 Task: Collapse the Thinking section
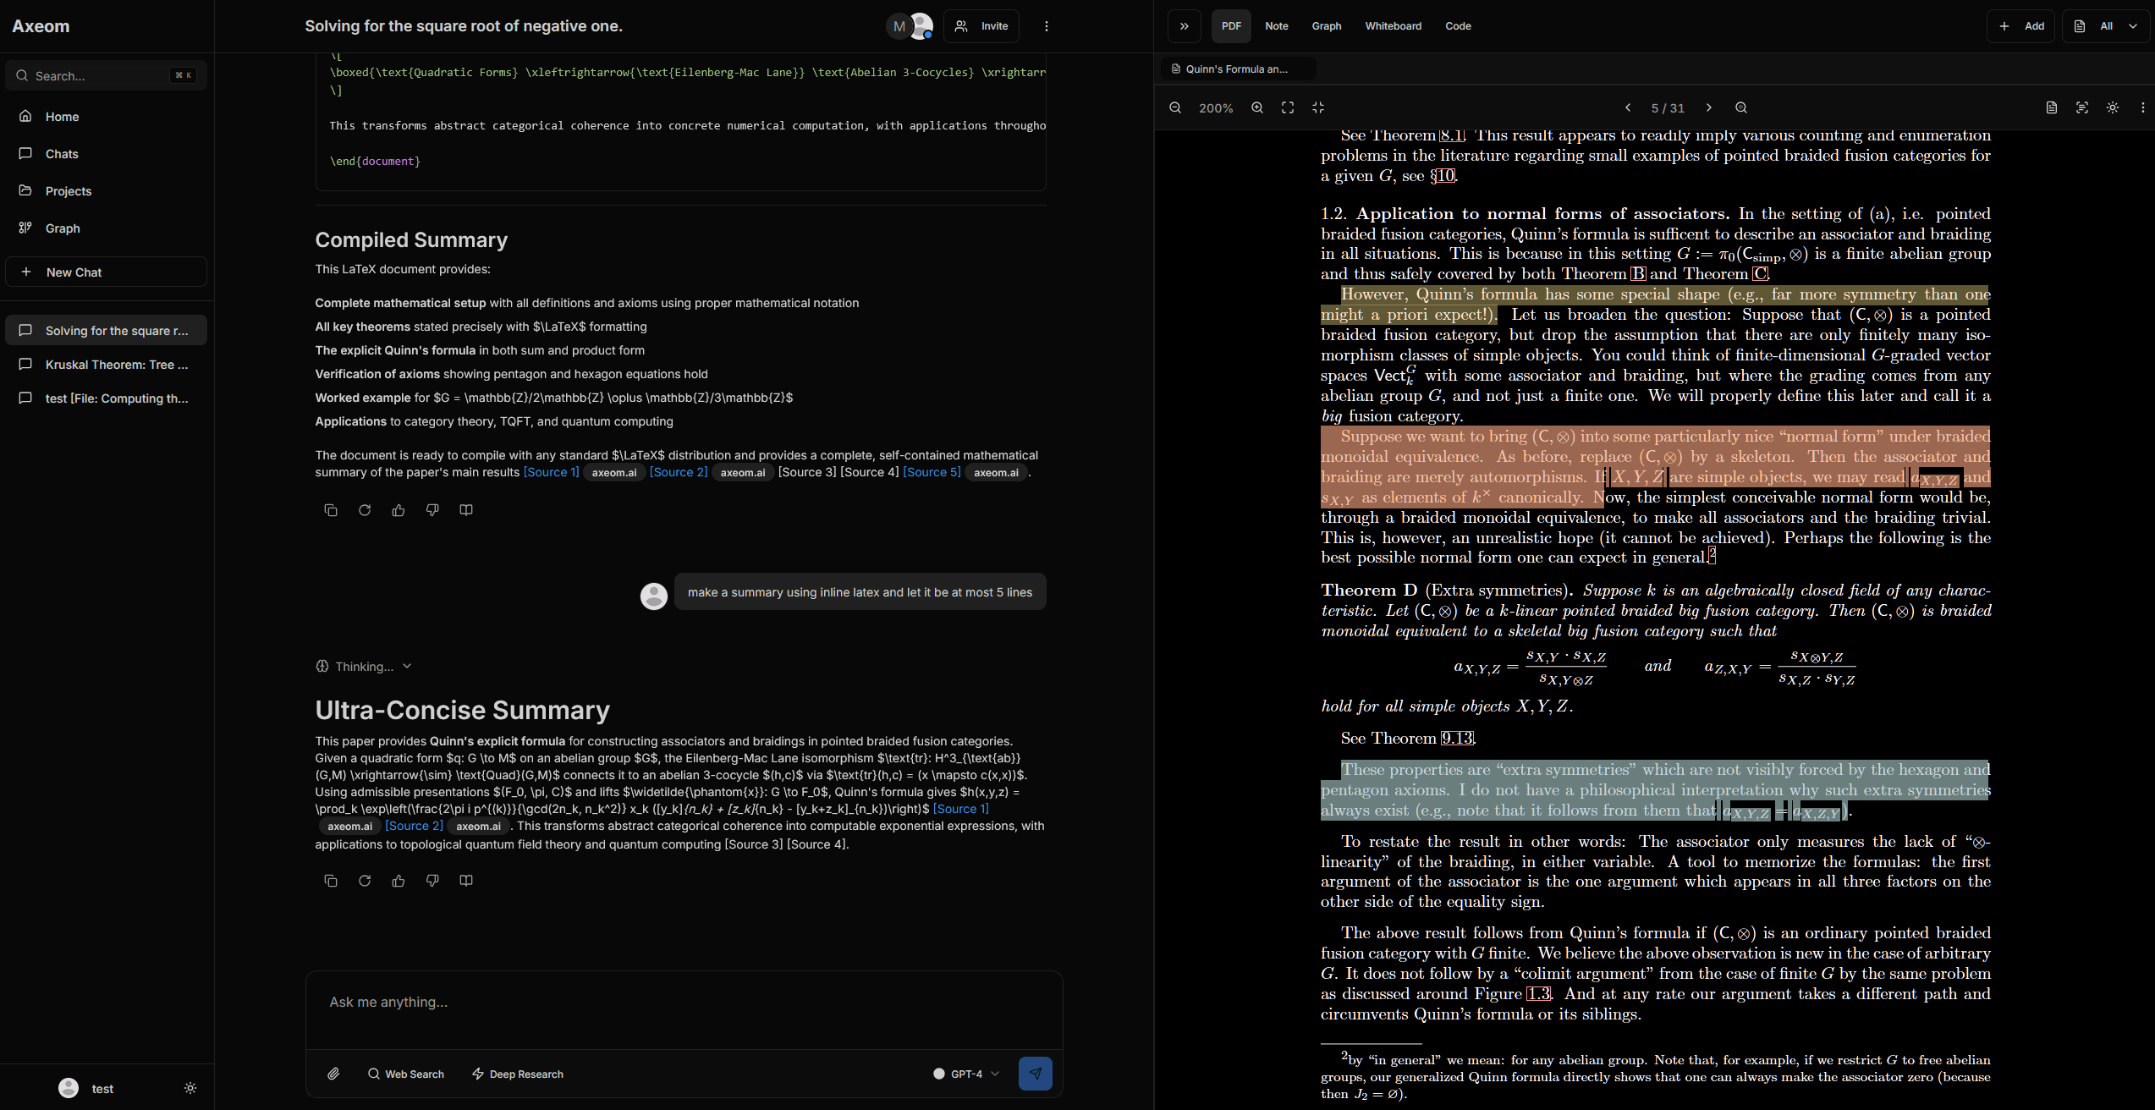click(x=408, y=667)
